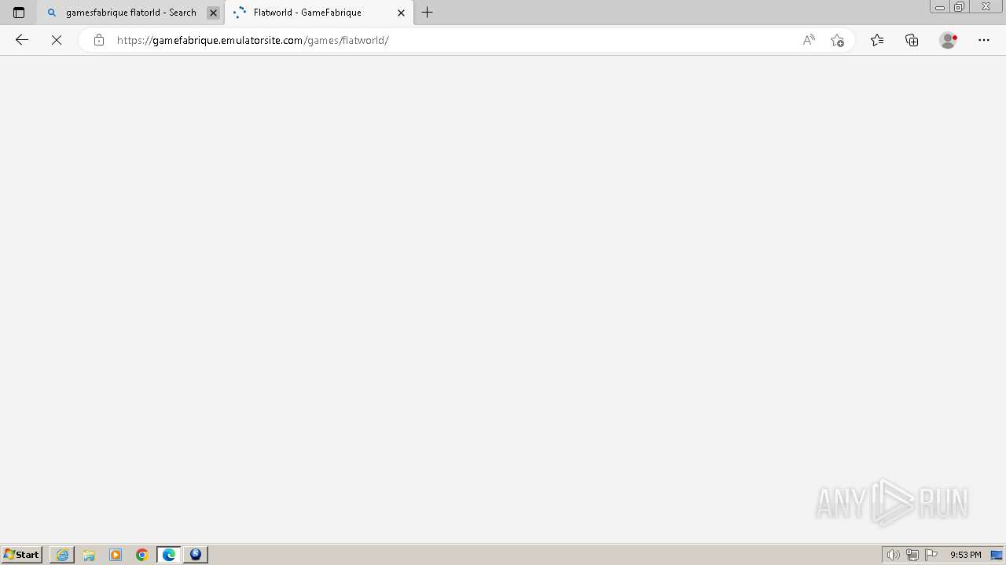Image resolution: width=1006 pixels, height=565 pixels.
Task: Open Settings and more menu
Action: pos(984,40)
